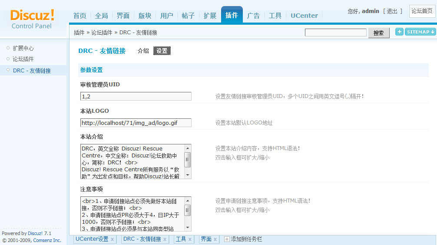Open the 全局 top menu
The height and width of the screenshot is (245, 437).
(102, 16)
